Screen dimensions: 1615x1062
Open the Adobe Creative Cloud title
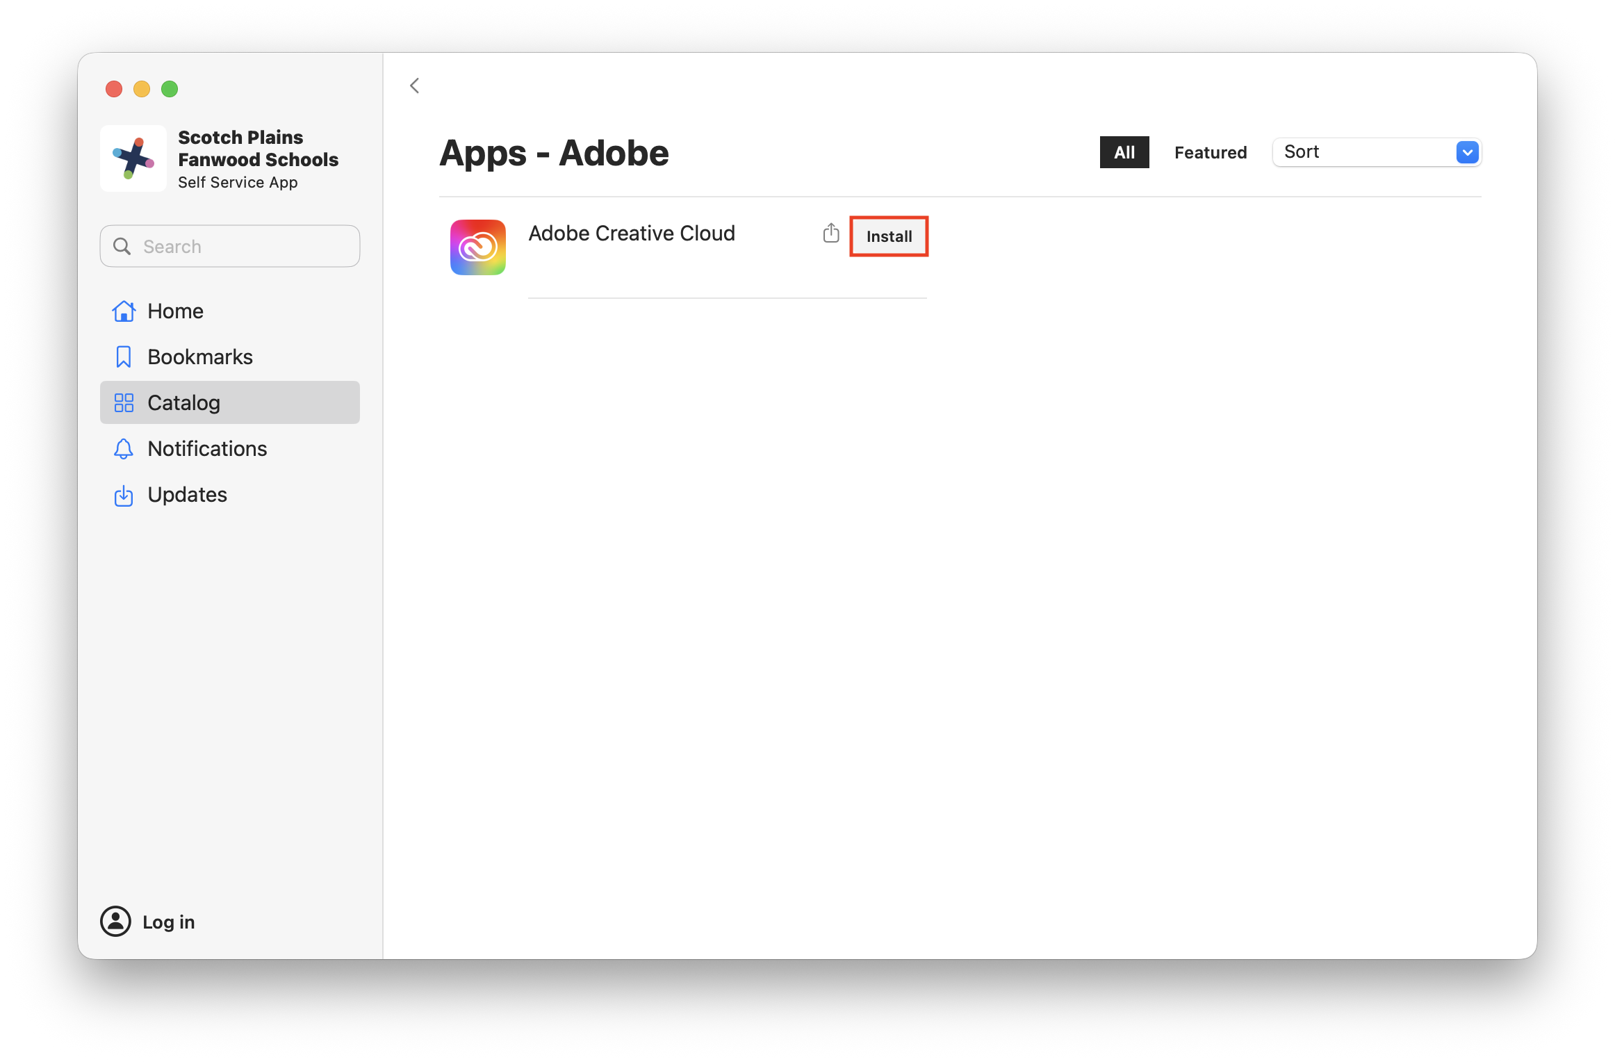(x=631, y=234)
